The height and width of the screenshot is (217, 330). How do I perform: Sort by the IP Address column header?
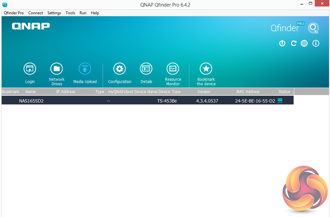[x=66, y=92]
